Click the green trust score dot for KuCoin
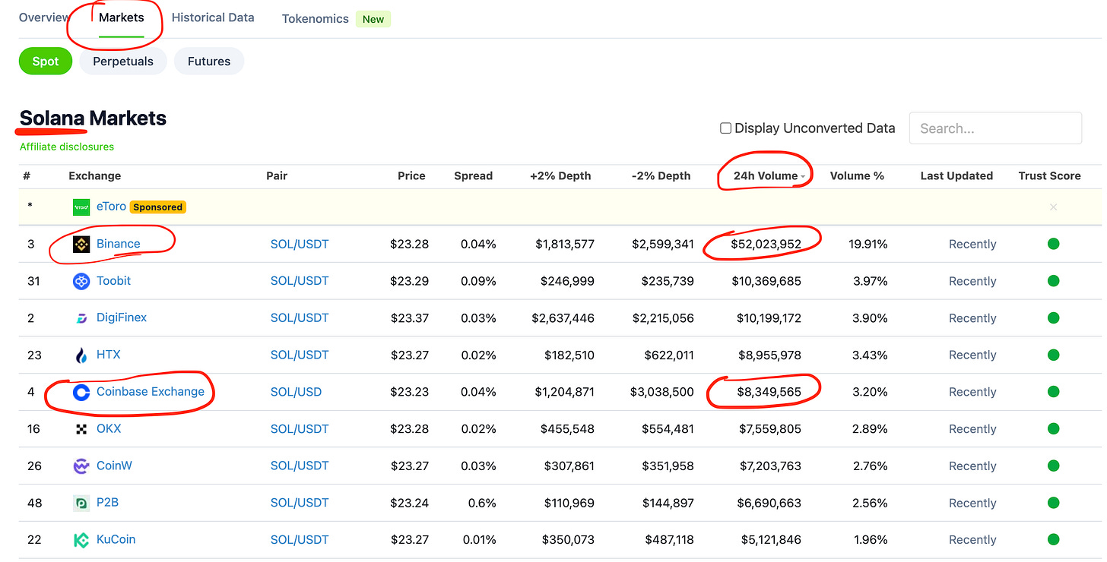This screenshot has height=562, width=1107. point(1053,539)
